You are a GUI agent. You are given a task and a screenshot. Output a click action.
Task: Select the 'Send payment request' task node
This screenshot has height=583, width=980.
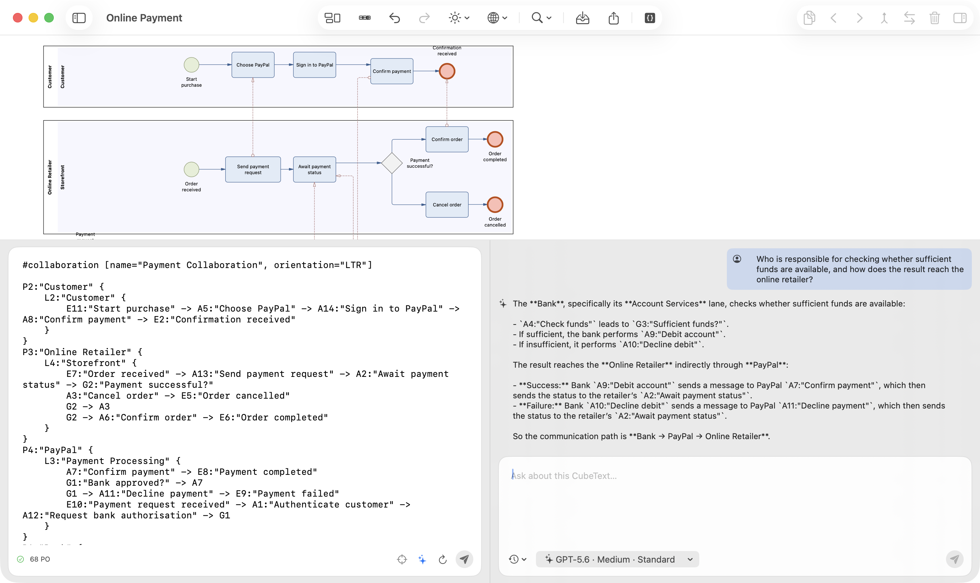point(253,169)
